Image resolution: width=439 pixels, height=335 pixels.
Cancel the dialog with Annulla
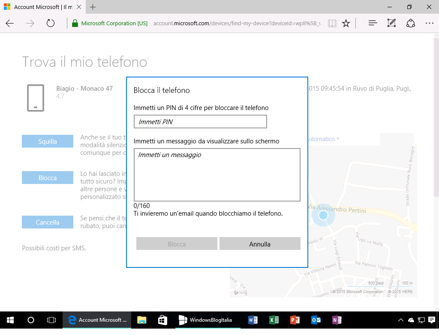point(260,243)
